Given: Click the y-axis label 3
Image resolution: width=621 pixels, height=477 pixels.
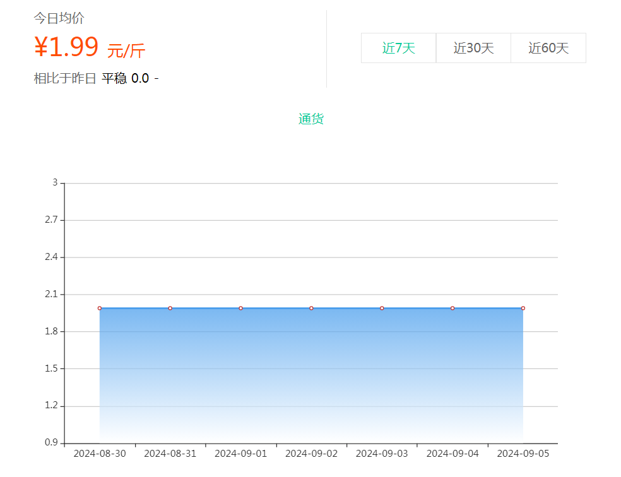Looking at the screenshot, I should pyautogui.click(x=55, y=182).
